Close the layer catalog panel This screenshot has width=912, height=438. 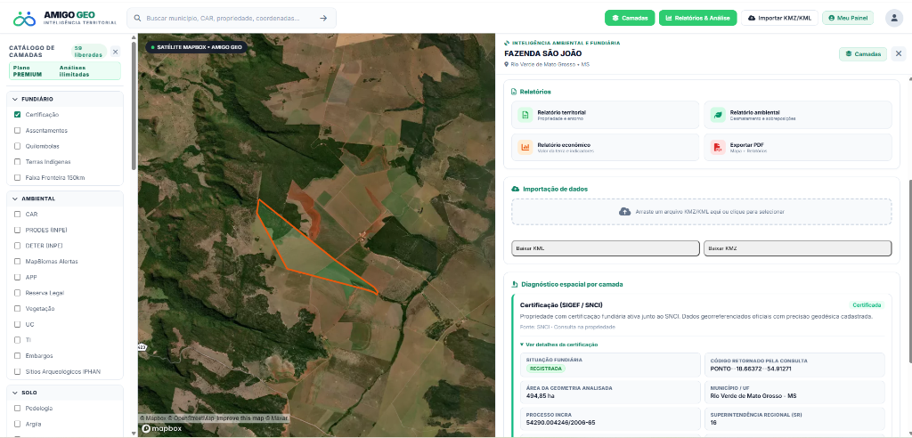[115, 52]
